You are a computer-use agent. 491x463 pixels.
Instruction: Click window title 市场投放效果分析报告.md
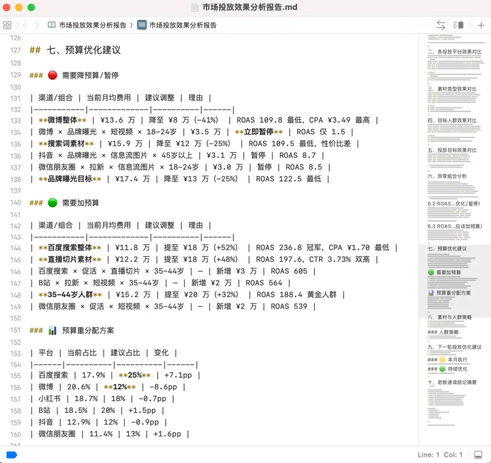point(250,7)
